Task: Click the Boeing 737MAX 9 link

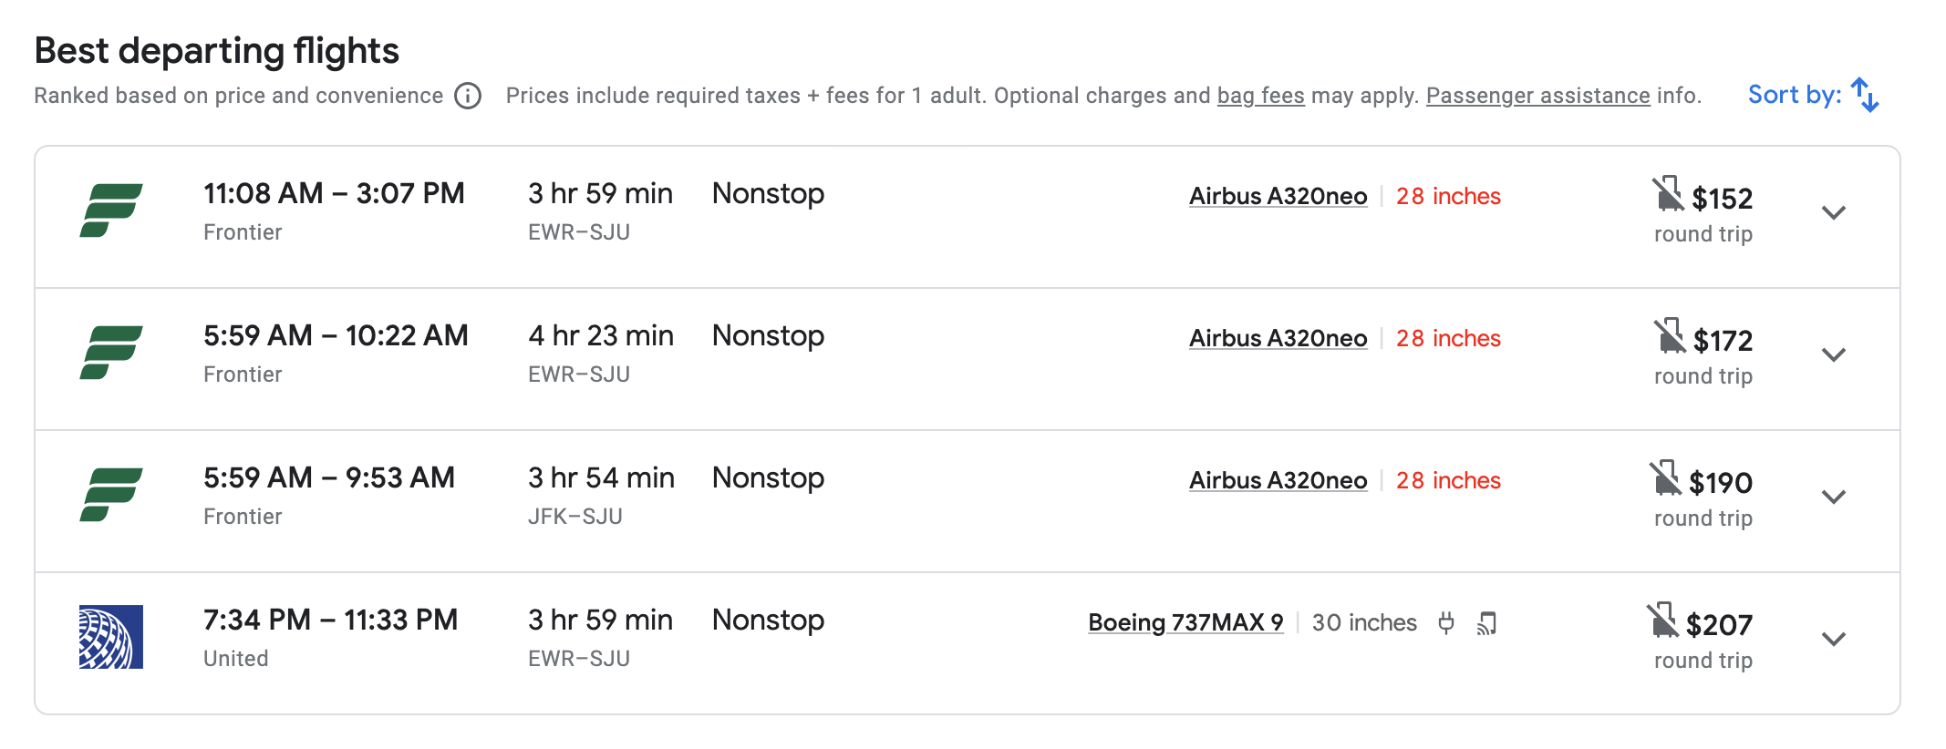Action: [x=1185, y=622]
